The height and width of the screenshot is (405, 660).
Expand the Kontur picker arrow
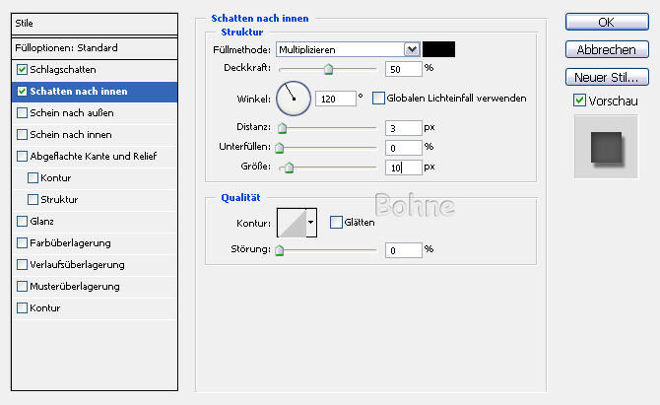pos(311,223)
